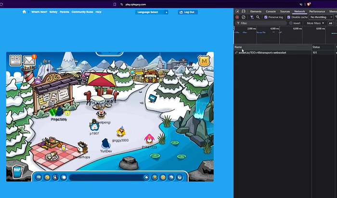Open the chat speech bubble button
The image size is (337, 198).
click(39, 177)
